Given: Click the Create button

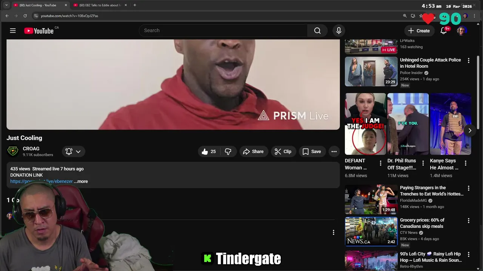Looking at the screenshot, I should click(419, 30).
